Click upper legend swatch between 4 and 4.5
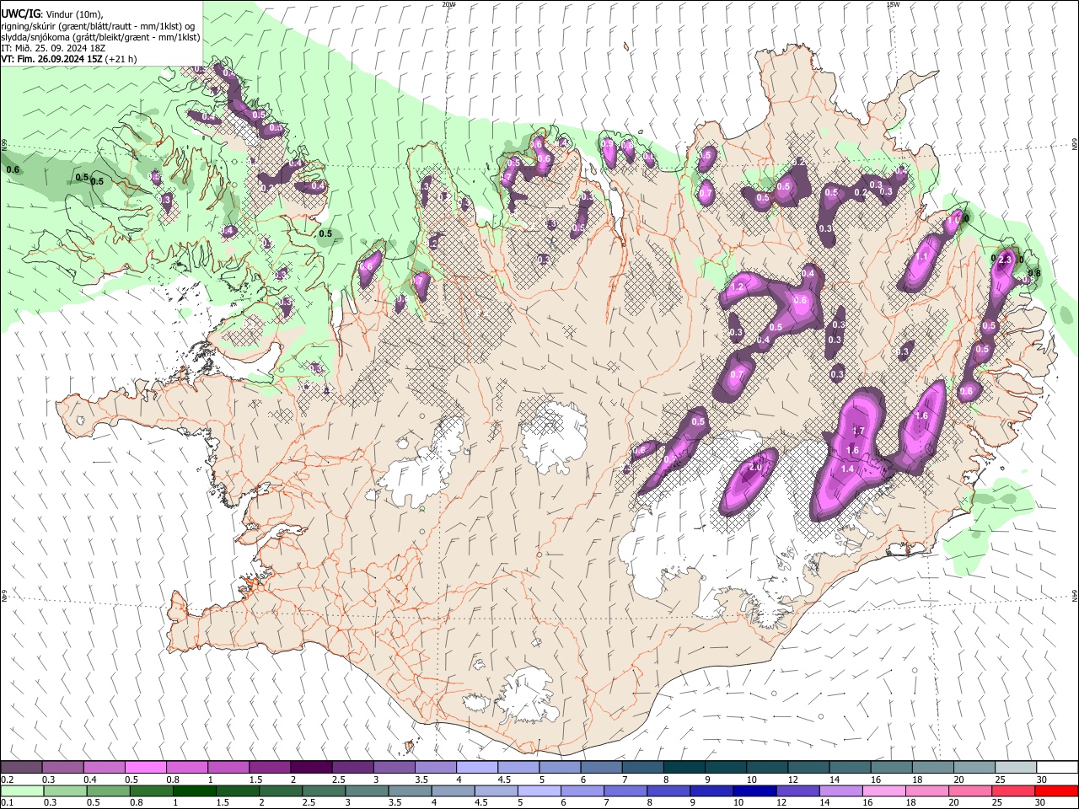Screen dimensions: 1079x809 click(x=476, y=768)
